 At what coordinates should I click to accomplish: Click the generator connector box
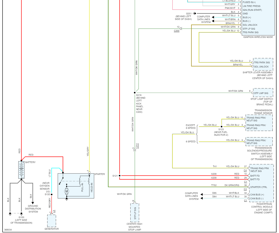click(51, 221)
